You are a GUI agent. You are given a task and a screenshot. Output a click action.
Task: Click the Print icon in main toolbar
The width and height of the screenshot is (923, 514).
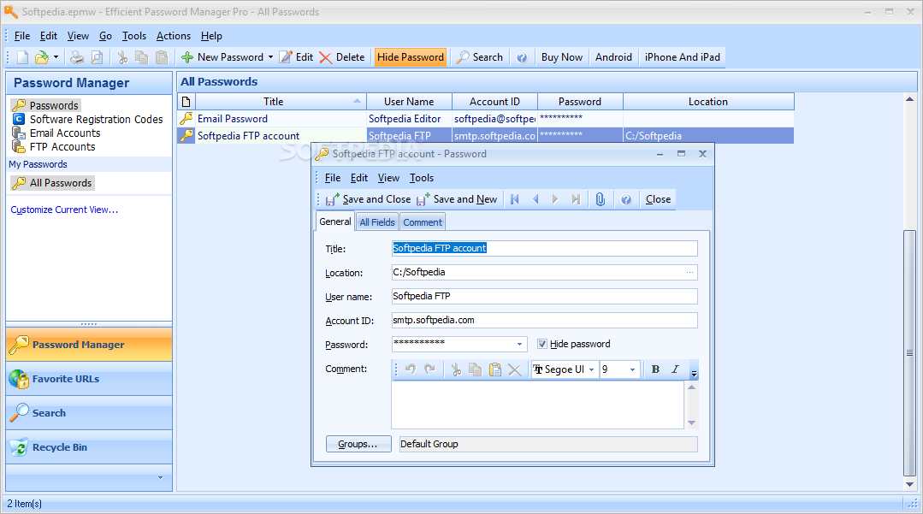[x=77, y=57]
